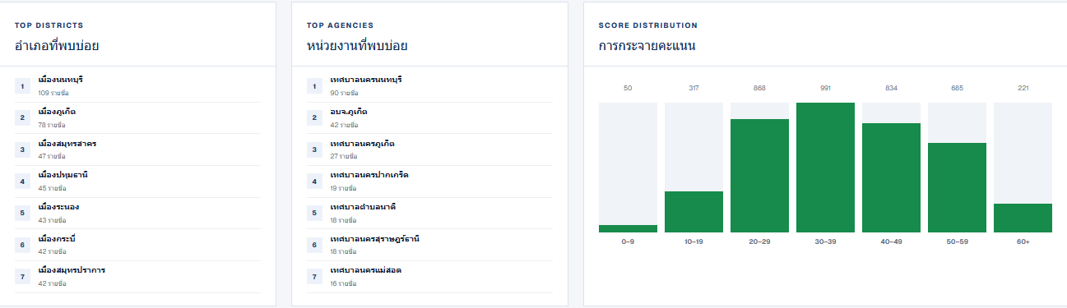
Task: Click the rank 4 badge beside เทศบาลนครปากเกร็ด
Action: click(314, 182)
